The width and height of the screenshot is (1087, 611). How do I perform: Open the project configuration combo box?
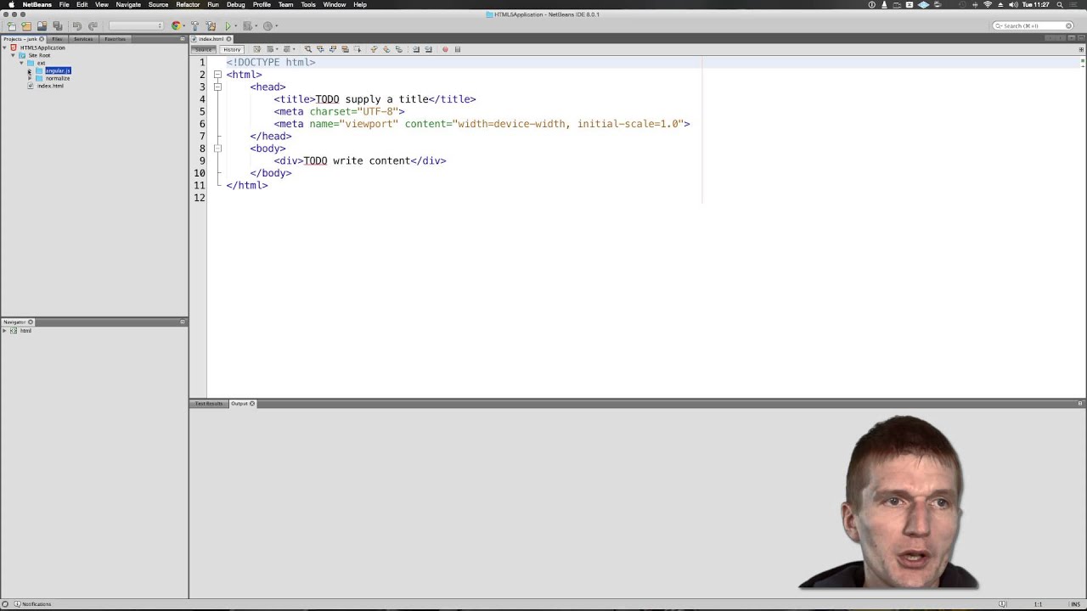pyautogui.click(x=136, y=26)
